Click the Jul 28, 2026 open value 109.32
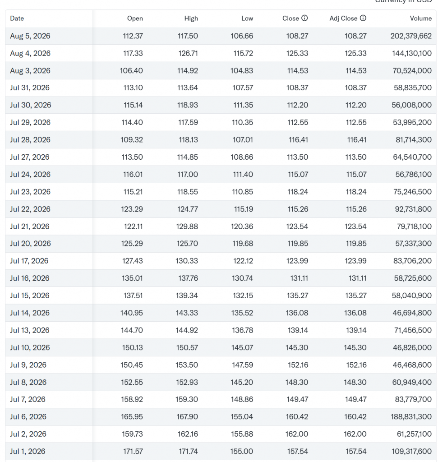Image resolution: width=438 pixels, height=462 pixels. click(132, 140)
